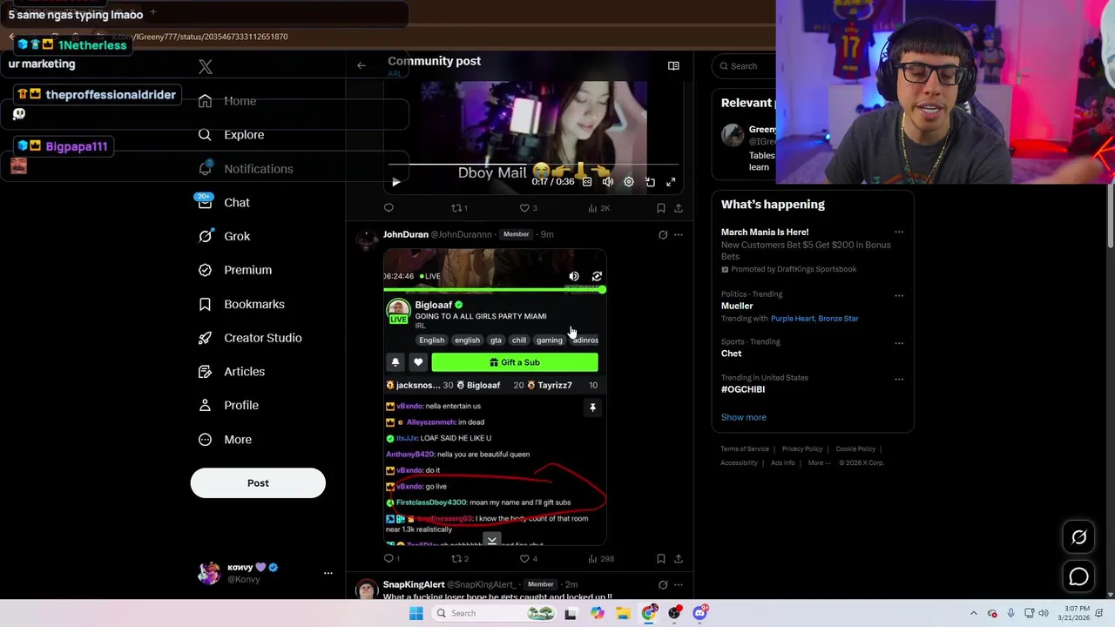Repost the post showing 1 repost
The width and height of the screenshot is (1115, 627).
(x=459, y=208)
